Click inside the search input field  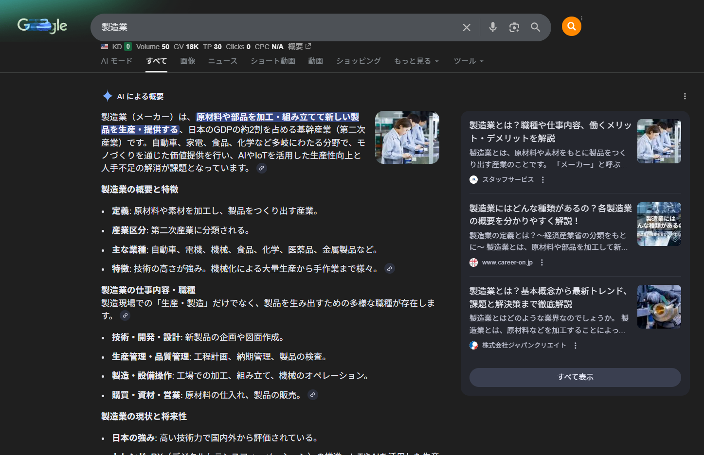pyautogui.click(x=243, y=27)
